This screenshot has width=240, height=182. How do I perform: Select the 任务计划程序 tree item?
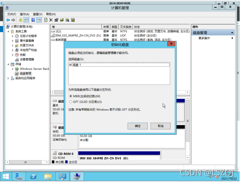pos(28,36)
